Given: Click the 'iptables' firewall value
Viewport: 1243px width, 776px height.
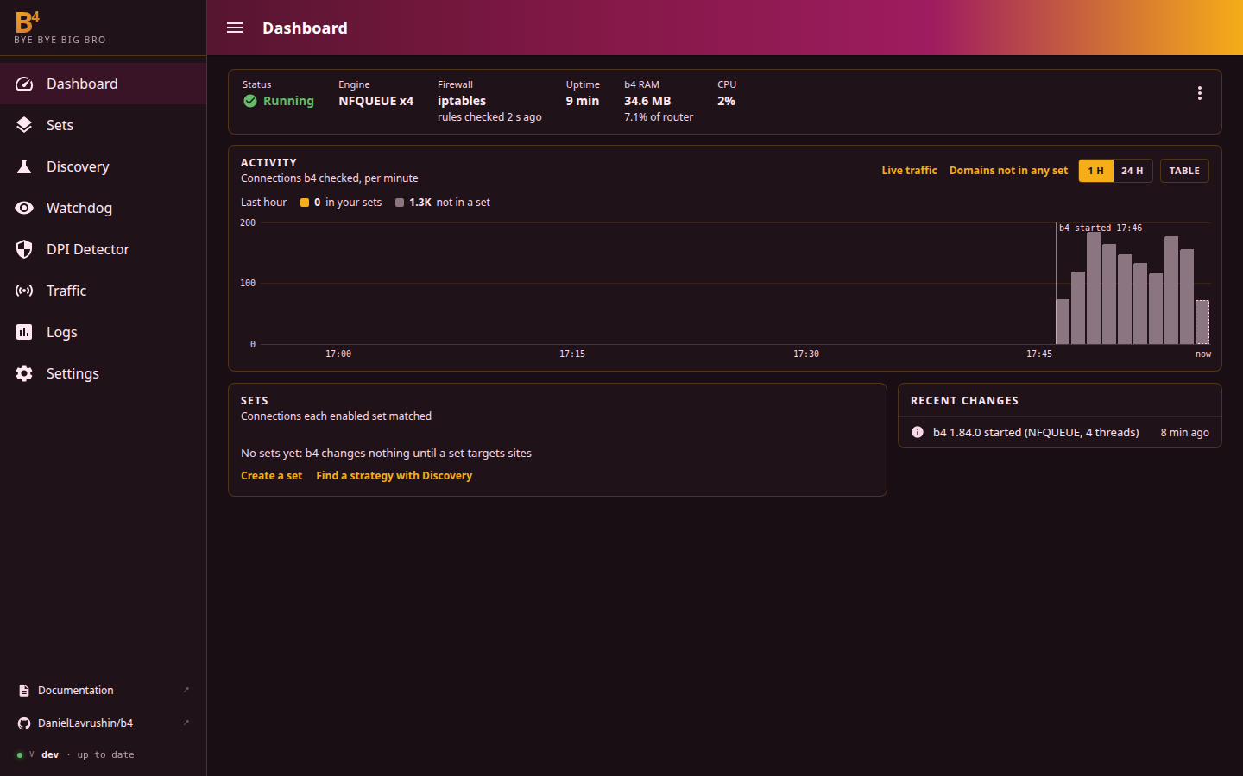Looking at the screenshot, I should click(x=462, y=101).
